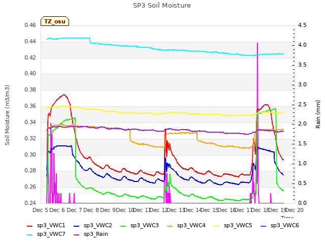The image size is (325, 244).
Task: Click the 1.0 rain axis value
Action: pyautogui.click(x=302, y=164)
